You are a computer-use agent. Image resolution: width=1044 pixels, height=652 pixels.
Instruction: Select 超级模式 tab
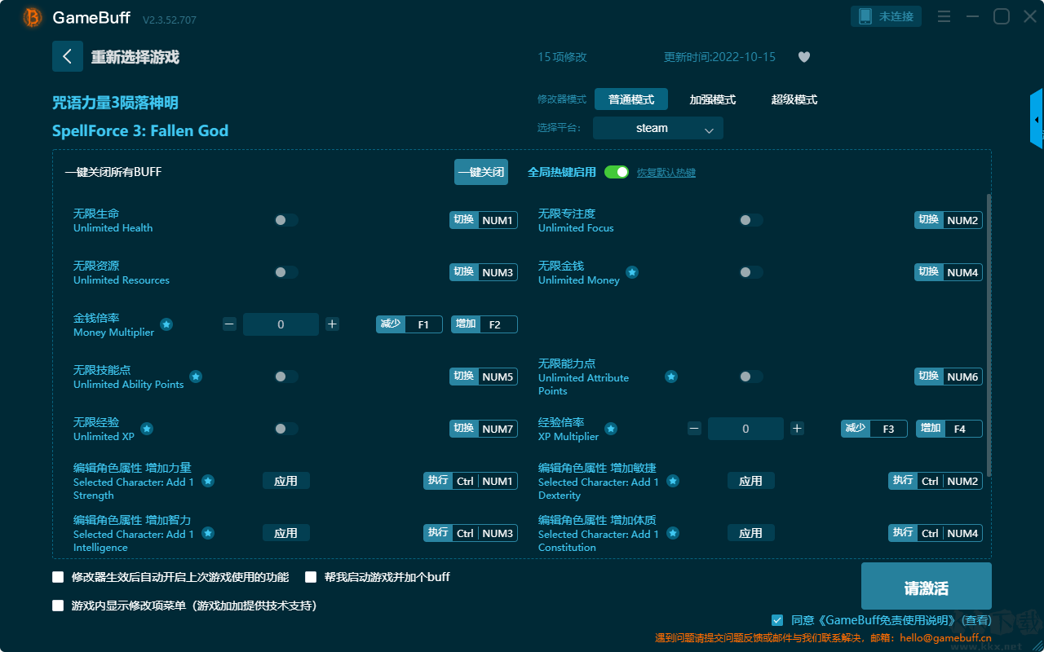794,99
